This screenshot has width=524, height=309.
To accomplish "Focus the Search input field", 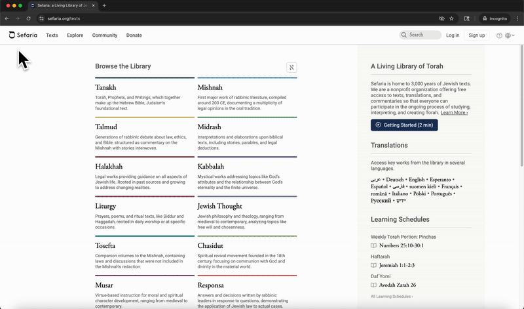I will (420, 35).
